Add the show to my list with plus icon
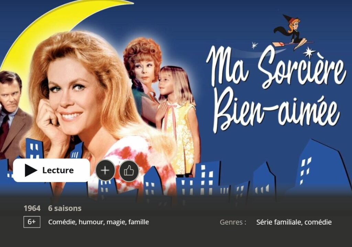The height and width of the screenshot is (247, 352). coord(105,170)
